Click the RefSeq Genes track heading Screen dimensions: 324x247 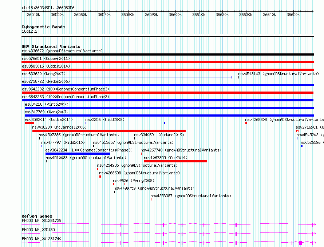[x=37, y=216]
